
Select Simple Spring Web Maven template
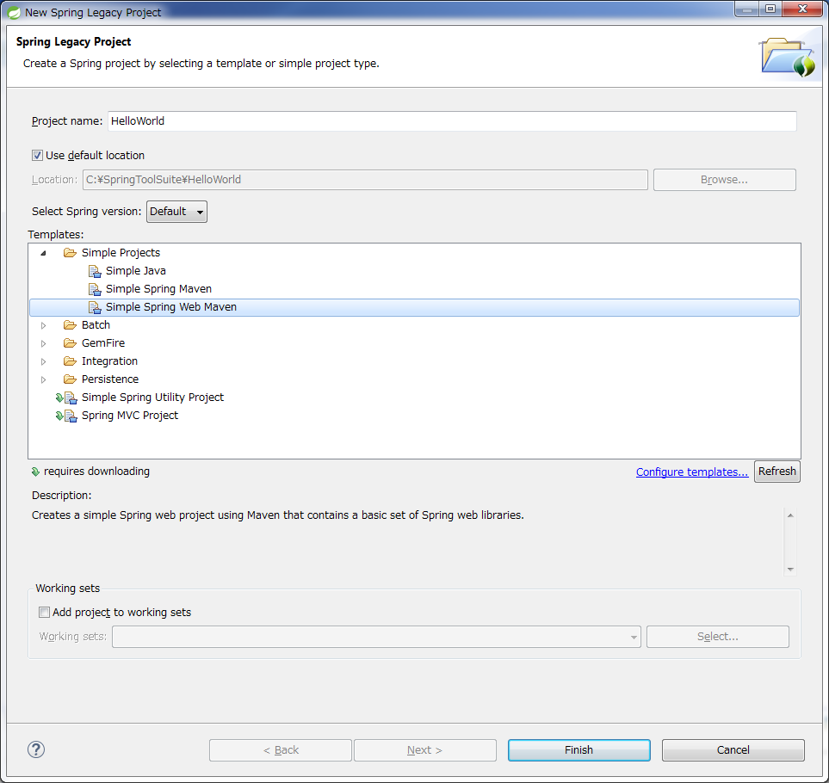click(170, 307)
